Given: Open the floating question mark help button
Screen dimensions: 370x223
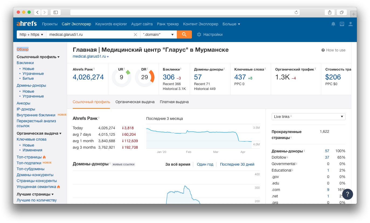Looking at the screenshot, I should 348,194.
